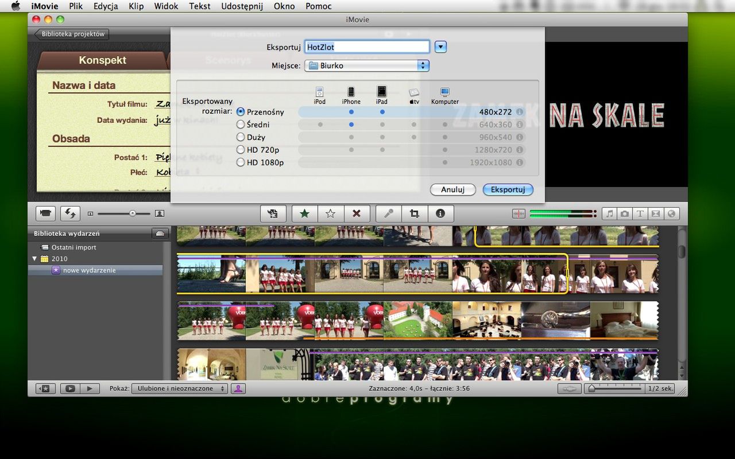
Task: Open the inspector info button
Action: (440, 213)
